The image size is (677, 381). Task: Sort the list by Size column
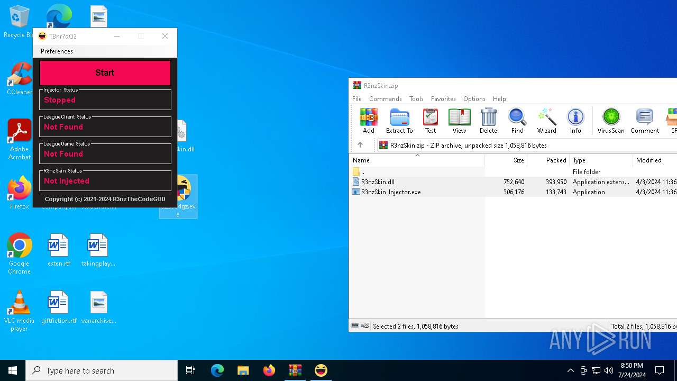[x=518, y=160]
